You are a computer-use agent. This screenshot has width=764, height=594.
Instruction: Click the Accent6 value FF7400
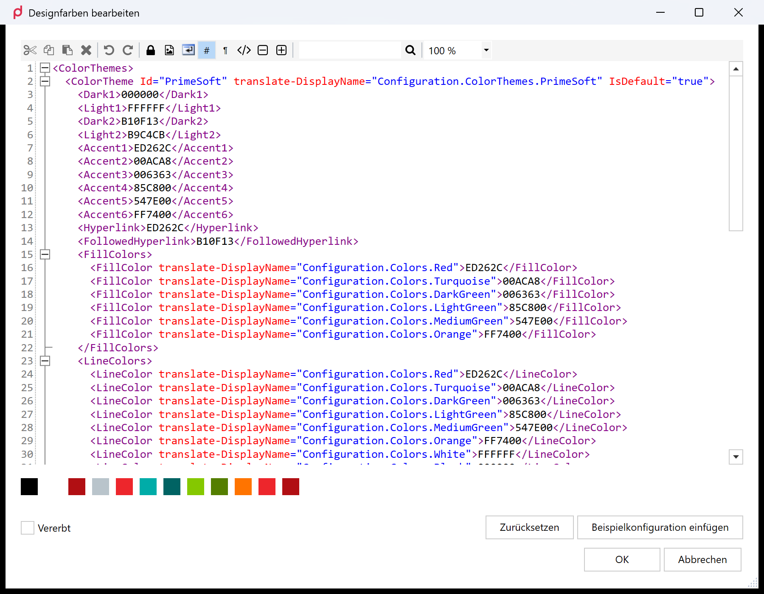pyautogui.click(x=153, y=215)
